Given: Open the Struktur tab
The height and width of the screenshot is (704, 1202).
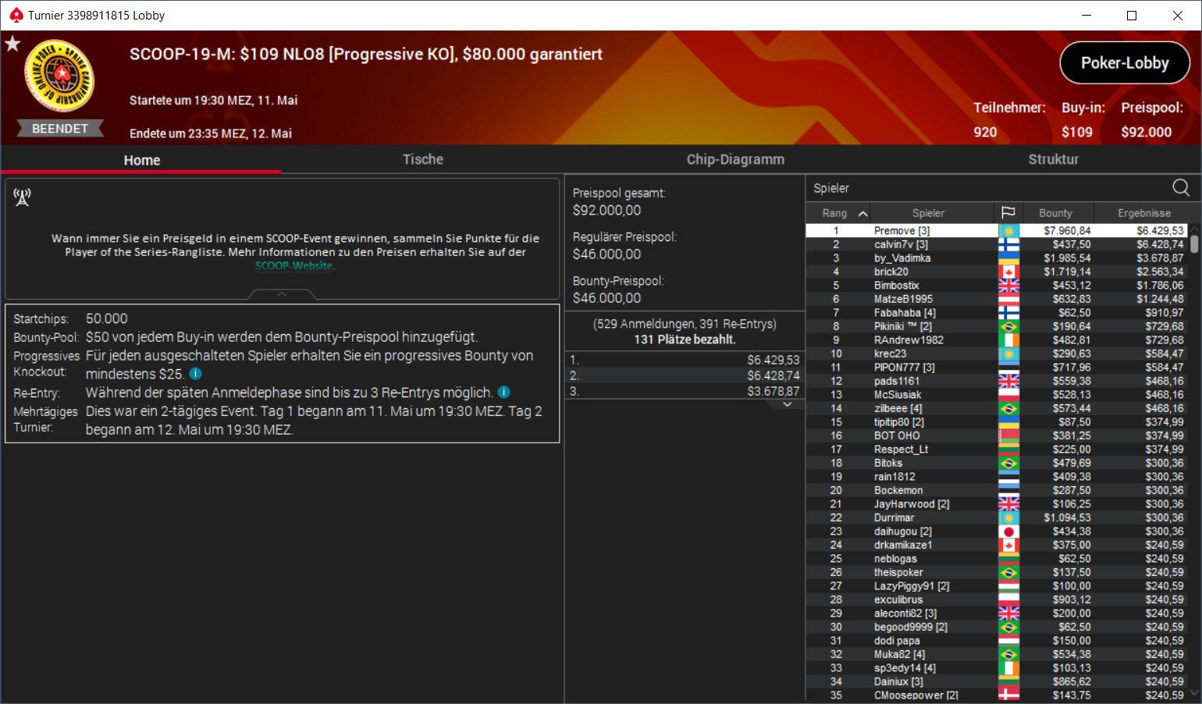Looking at the screenshot, I should click(1053, 159).
